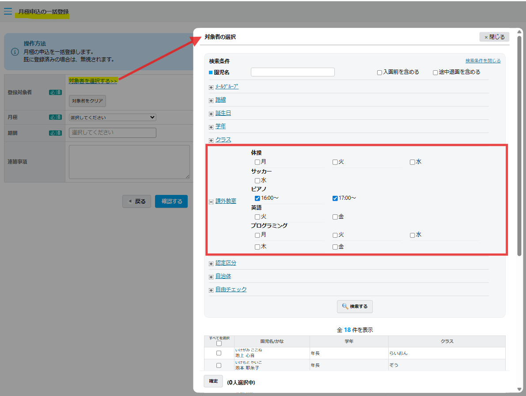Open the 月極 dropdown
526x396 pixels.
[113, 118]
